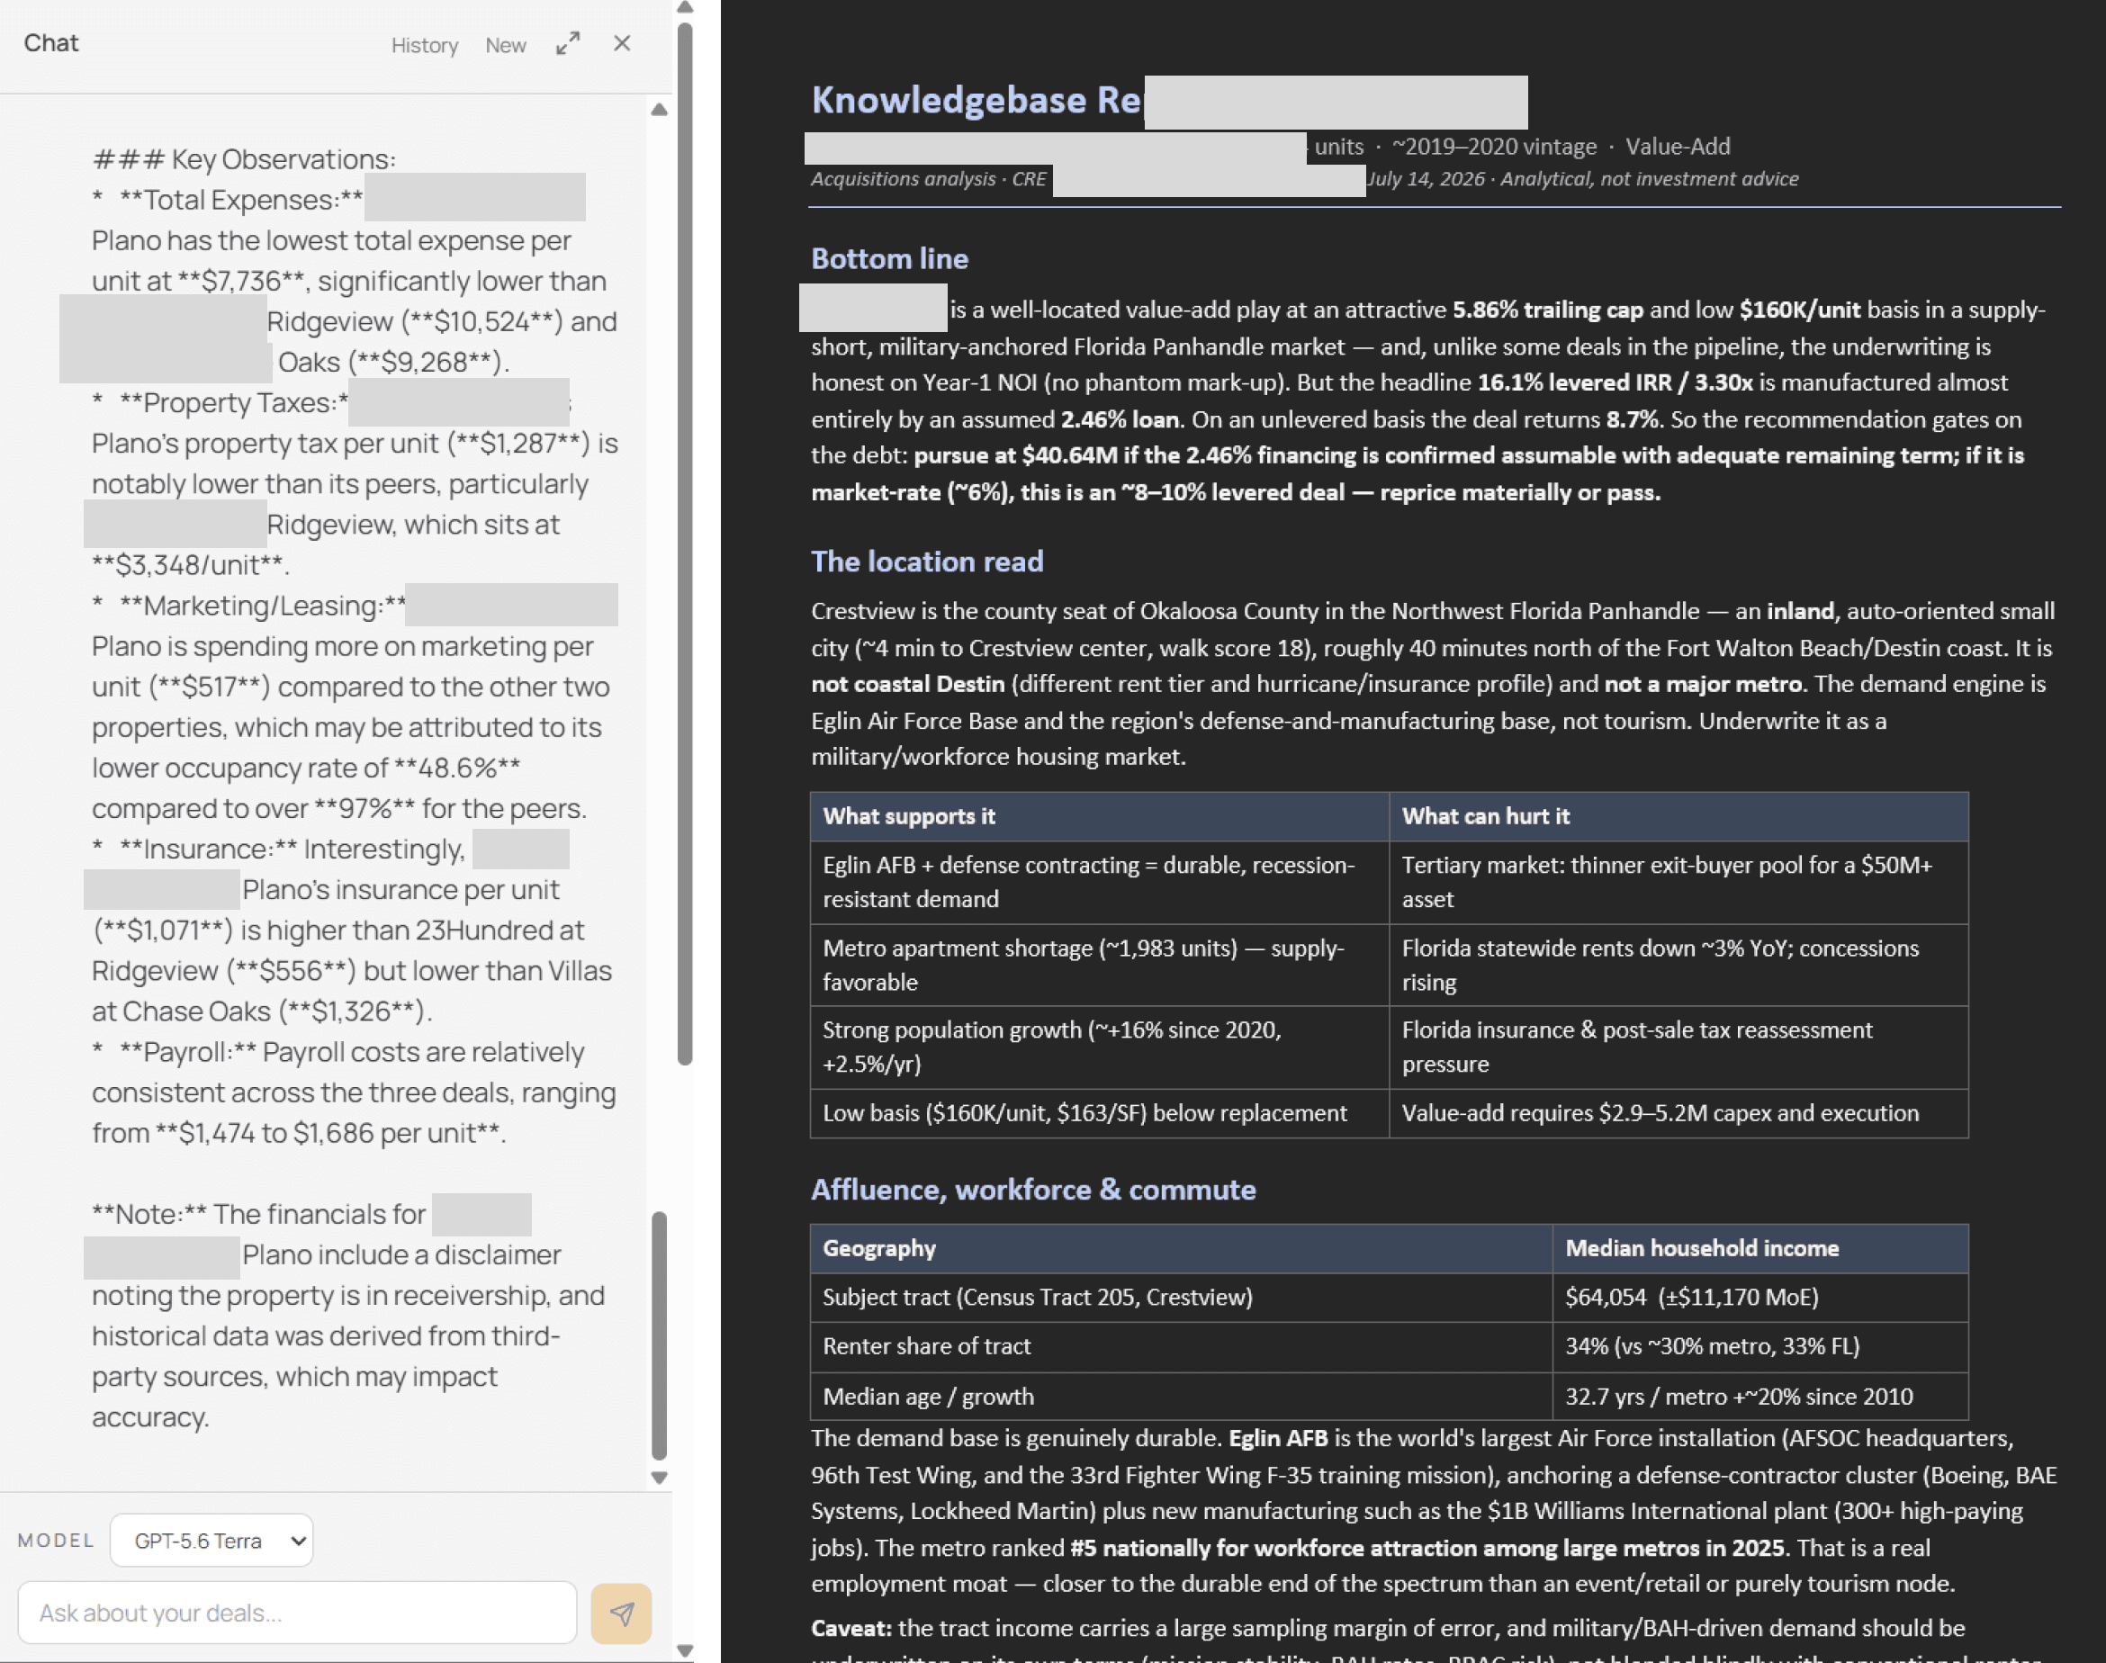Click the 'Bottom line' heading
2106x1663 pixels.
click(889, 258)
